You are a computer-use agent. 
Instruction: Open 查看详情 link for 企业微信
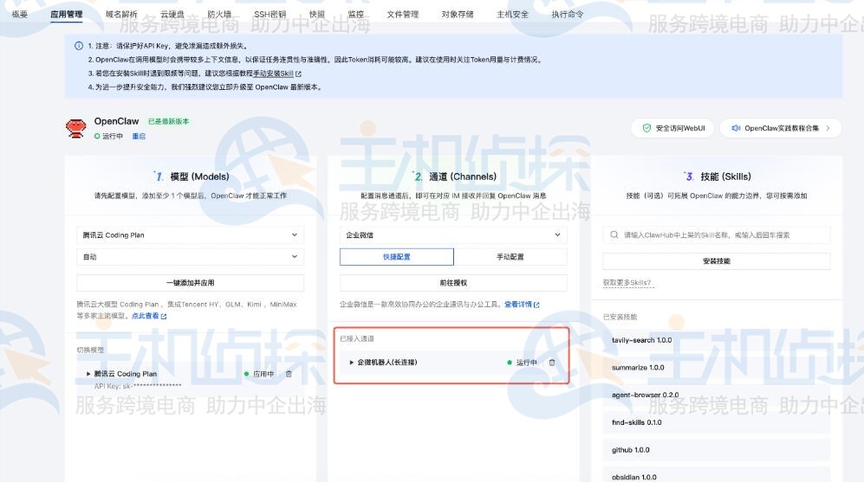pos(522,305)
